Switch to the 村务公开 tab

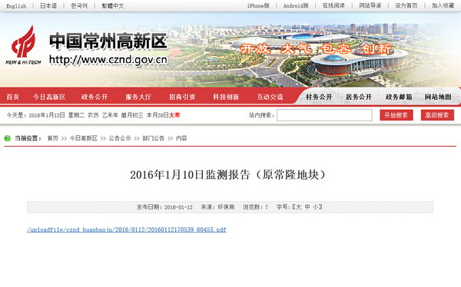pos(319,97)
